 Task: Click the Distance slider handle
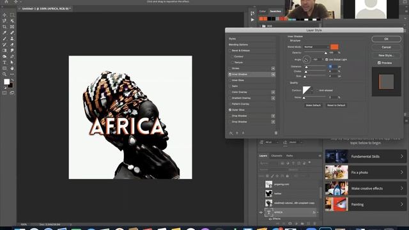(x=306, y=67)
